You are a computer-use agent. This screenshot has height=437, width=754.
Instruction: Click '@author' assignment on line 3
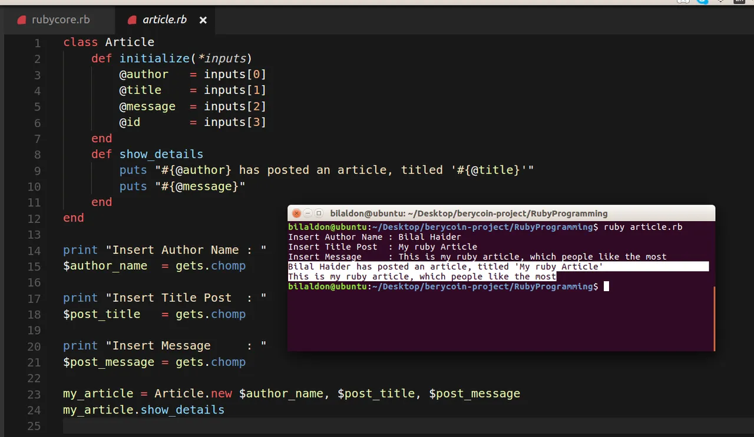tap(193, 75)
